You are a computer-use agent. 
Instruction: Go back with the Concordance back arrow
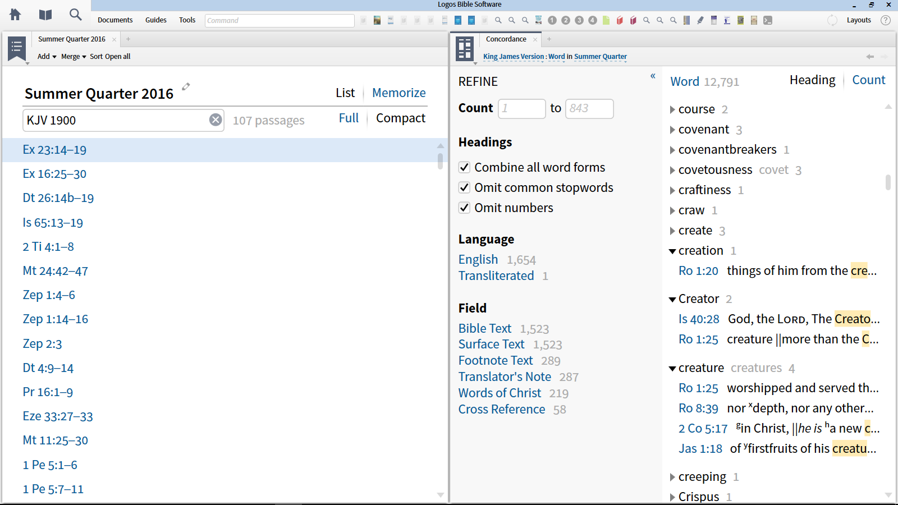pos(870,57)
